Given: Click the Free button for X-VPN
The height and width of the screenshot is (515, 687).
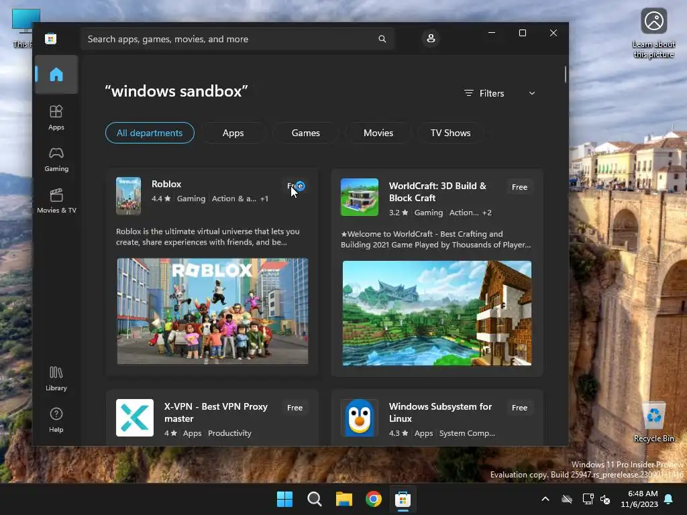Looking at the screenshot, I should [295, 408].
